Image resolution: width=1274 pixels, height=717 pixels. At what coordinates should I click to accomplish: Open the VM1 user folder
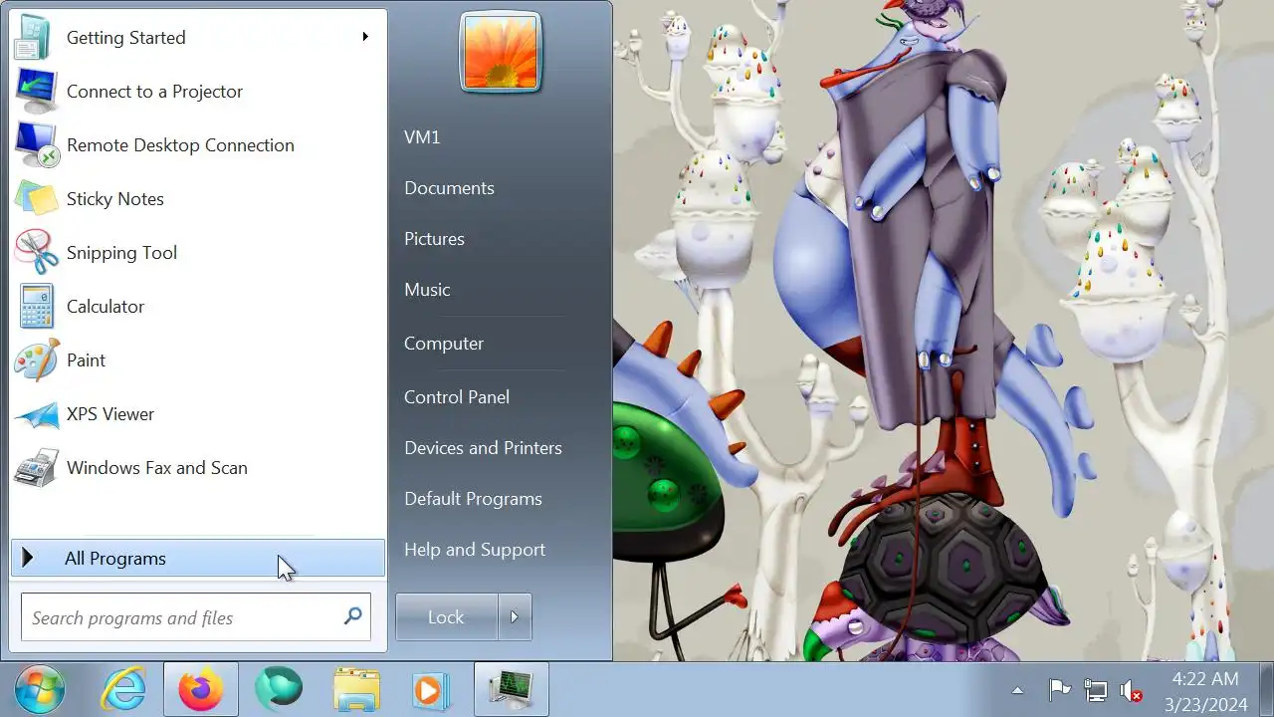coord(422,137)
